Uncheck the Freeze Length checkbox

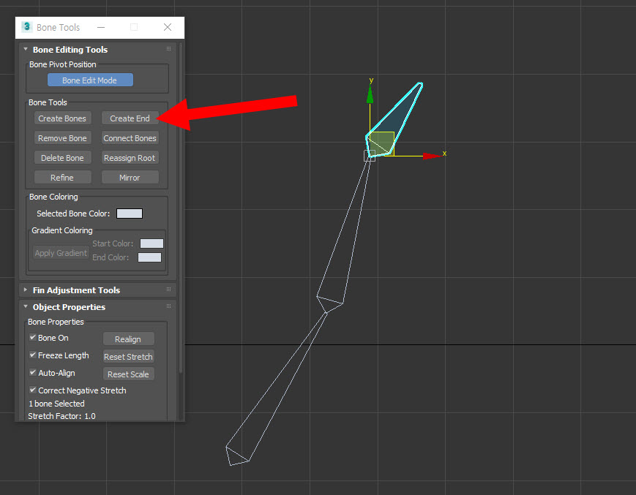point(33,355)
